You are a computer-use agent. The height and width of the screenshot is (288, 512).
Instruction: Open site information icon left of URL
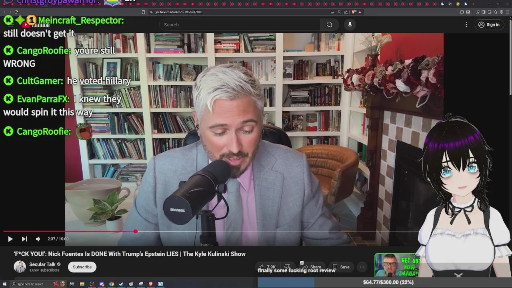pos(151,12)
